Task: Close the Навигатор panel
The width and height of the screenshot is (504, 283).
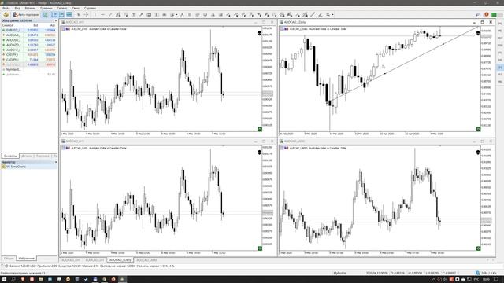Action: tap(56, 162)
